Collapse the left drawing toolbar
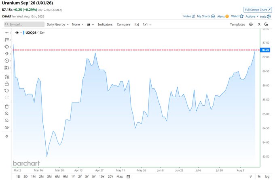The width and height of the screenshot is (275, 180). [6, 136]
